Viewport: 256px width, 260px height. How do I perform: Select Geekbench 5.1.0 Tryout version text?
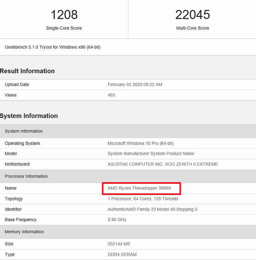(53, 47)
